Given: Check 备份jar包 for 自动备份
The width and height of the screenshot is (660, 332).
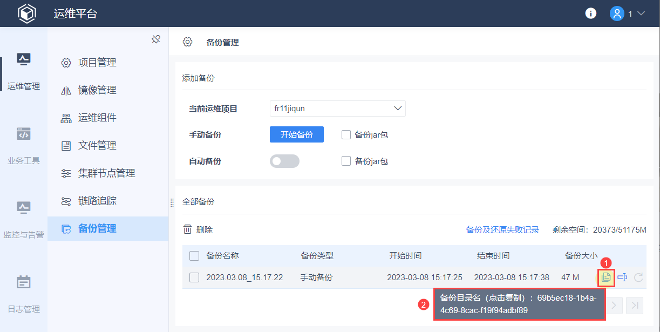Looking at the screenshot, I should [346, 161].
